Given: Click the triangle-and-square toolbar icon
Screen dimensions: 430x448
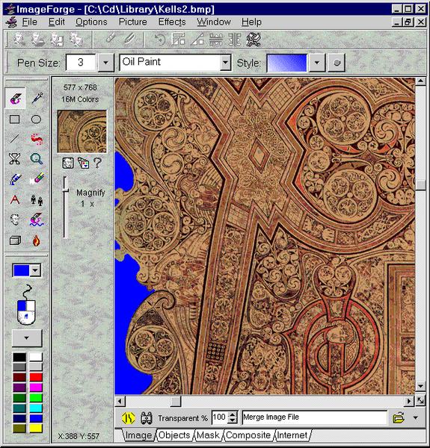Looking at the screenshot, I should point(197,39).
